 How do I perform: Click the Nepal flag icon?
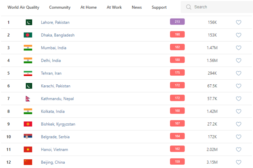point(28,99)
